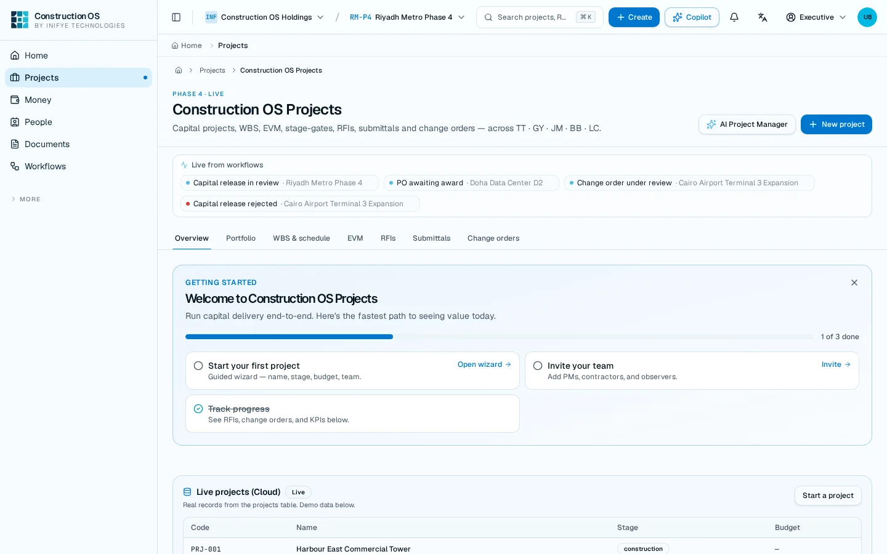Viewport: 887px width, 554px height.
Task: Select the RFIs tab
Action: tap(388, 238)
